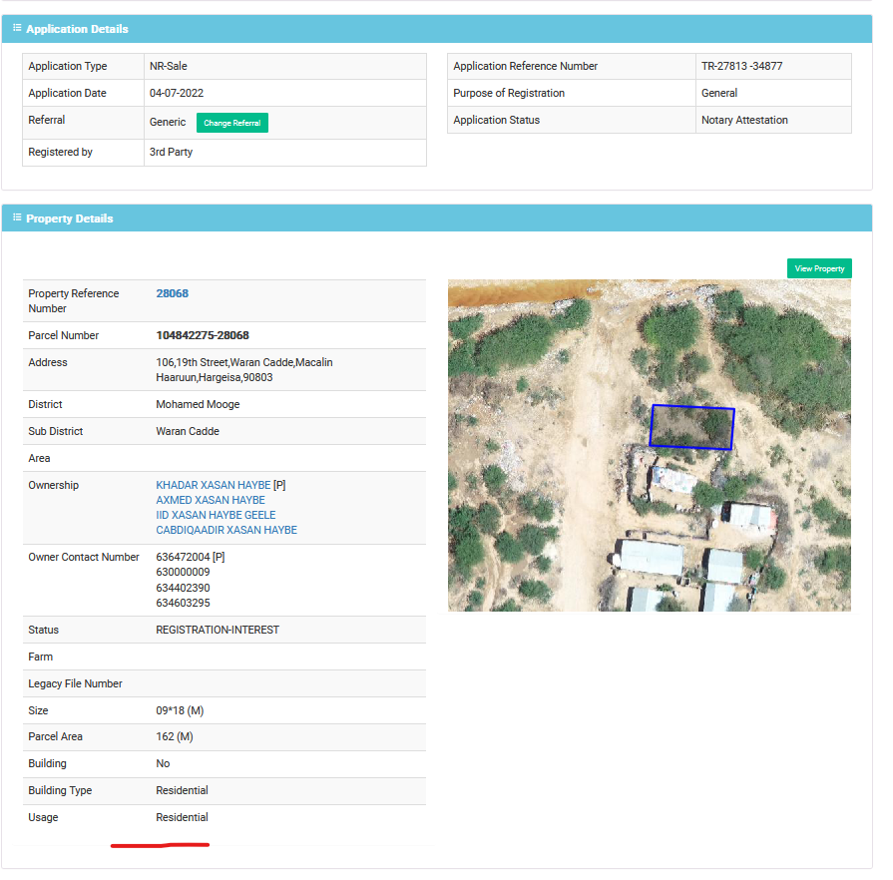Select the 3rd Party registered by value
893x880 pixels.
coord(171,152)
